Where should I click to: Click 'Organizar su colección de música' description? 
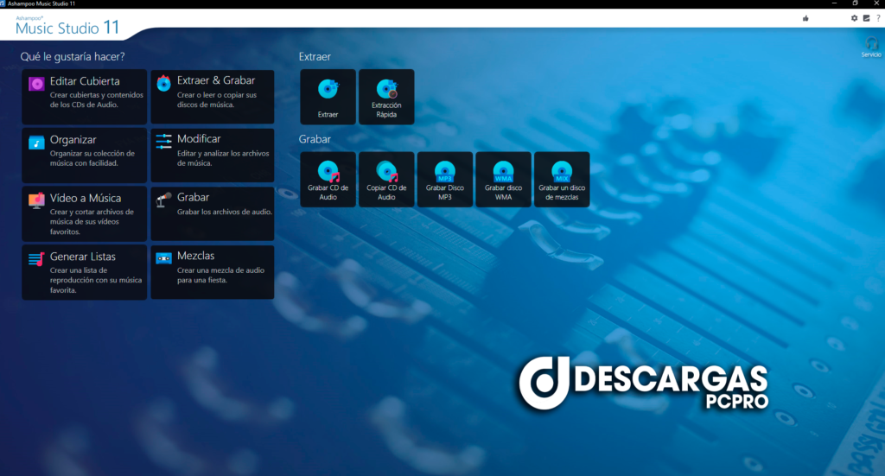92,158
